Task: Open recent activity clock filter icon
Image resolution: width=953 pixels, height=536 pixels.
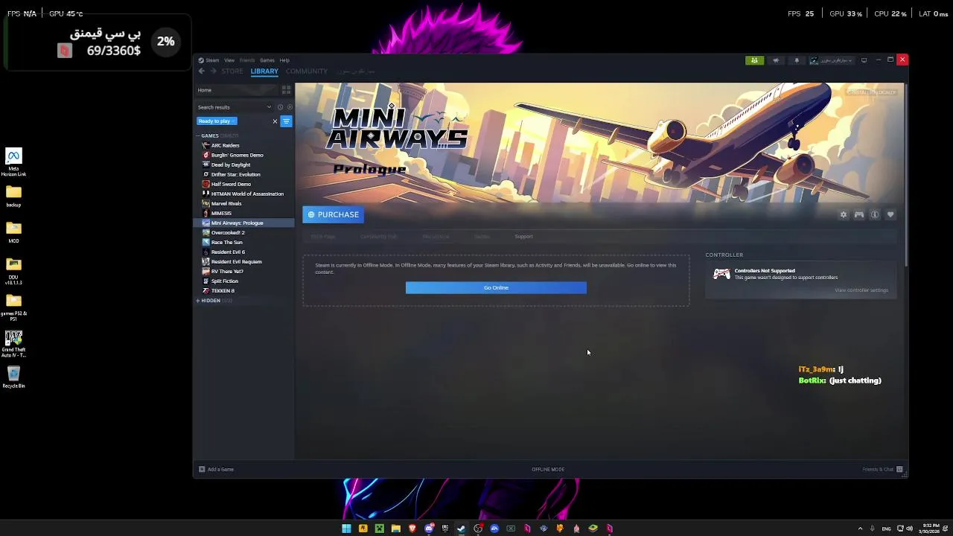Action: pyautogui.click(x=280, y=107)
